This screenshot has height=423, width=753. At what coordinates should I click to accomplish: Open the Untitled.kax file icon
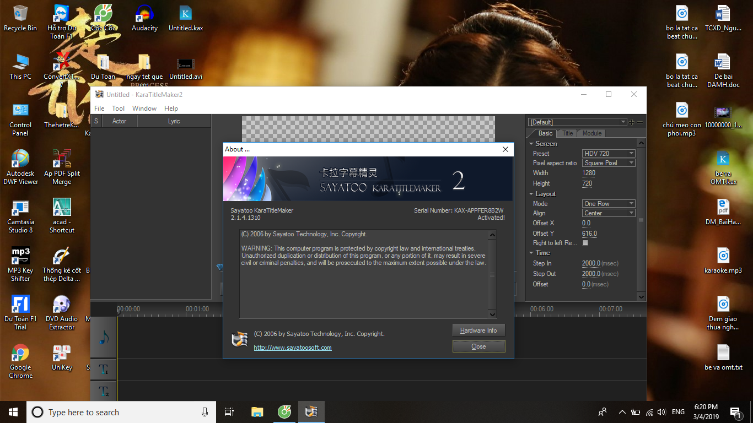click(186, 18)
